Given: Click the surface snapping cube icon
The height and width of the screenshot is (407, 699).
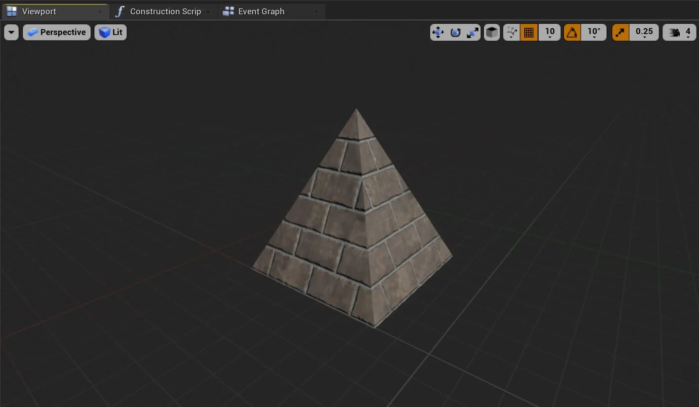Looking at the screenshot, I should click(492, 33).
